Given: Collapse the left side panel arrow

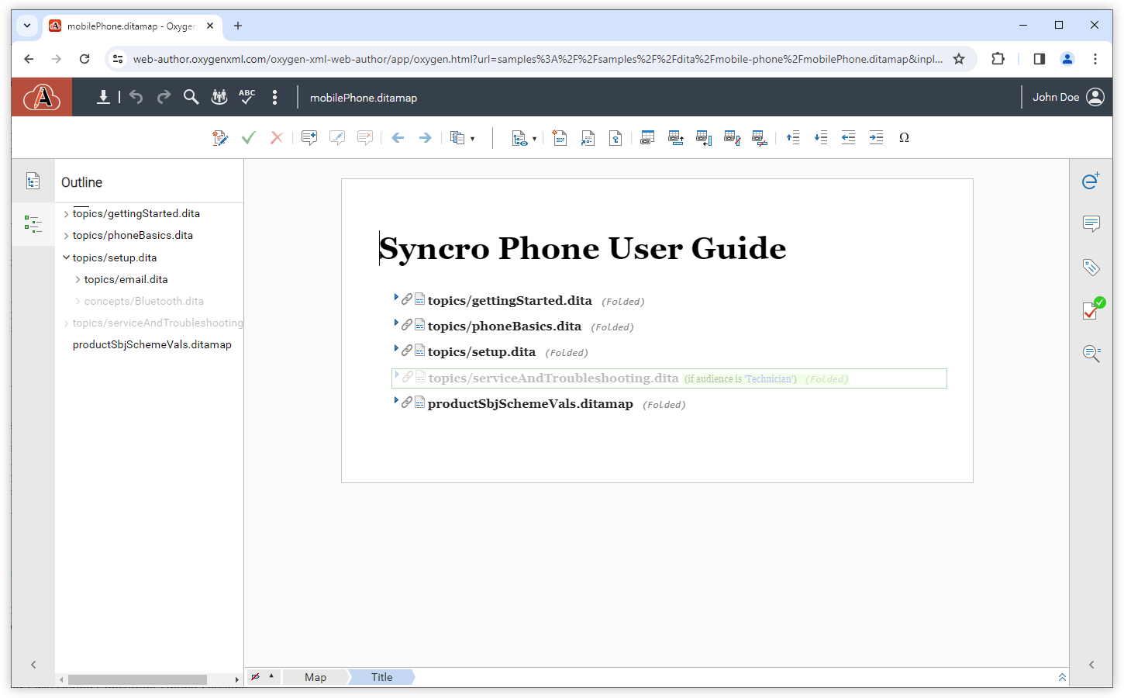Looking at the screenshot, I should [x=33, y=665].
